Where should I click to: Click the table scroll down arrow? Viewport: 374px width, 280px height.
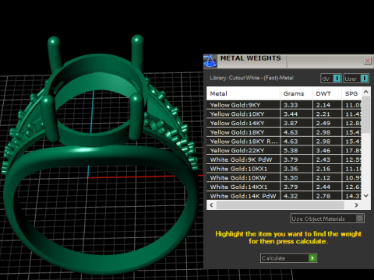point(366,196)
